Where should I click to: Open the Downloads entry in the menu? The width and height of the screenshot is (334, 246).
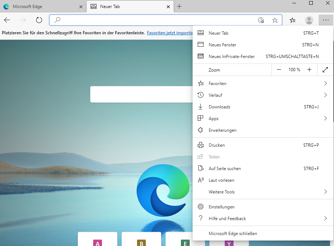[x=219, y=107]
